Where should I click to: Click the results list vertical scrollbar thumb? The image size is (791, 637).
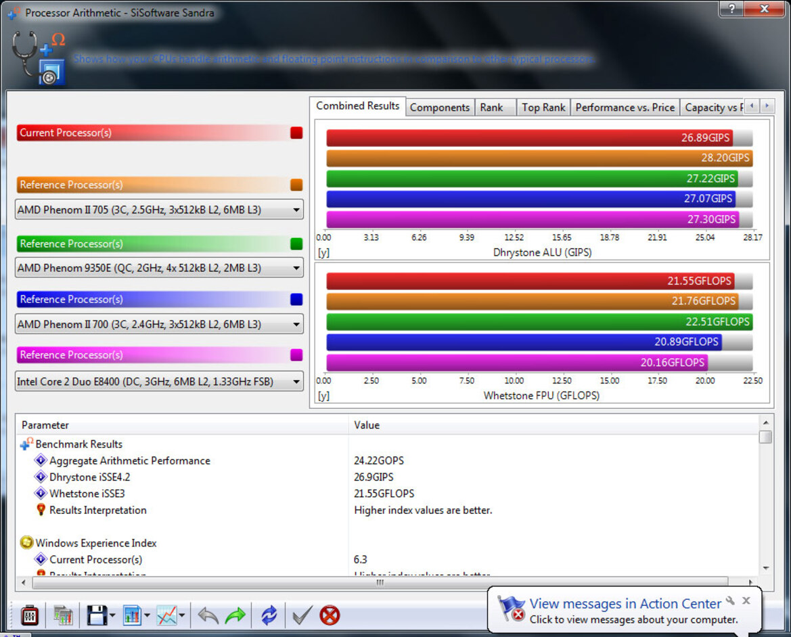[x=765, y=436]
